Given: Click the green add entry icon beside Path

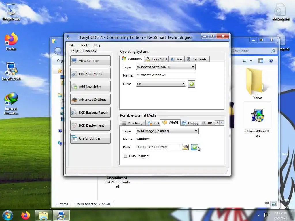Looking at the screenshot, I should (194, 147).
